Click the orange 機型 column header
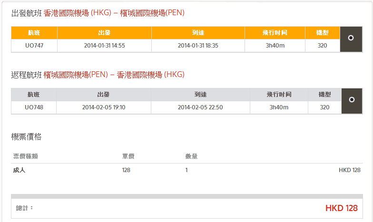This screenshot has height=222, width=373. (323, 33)
